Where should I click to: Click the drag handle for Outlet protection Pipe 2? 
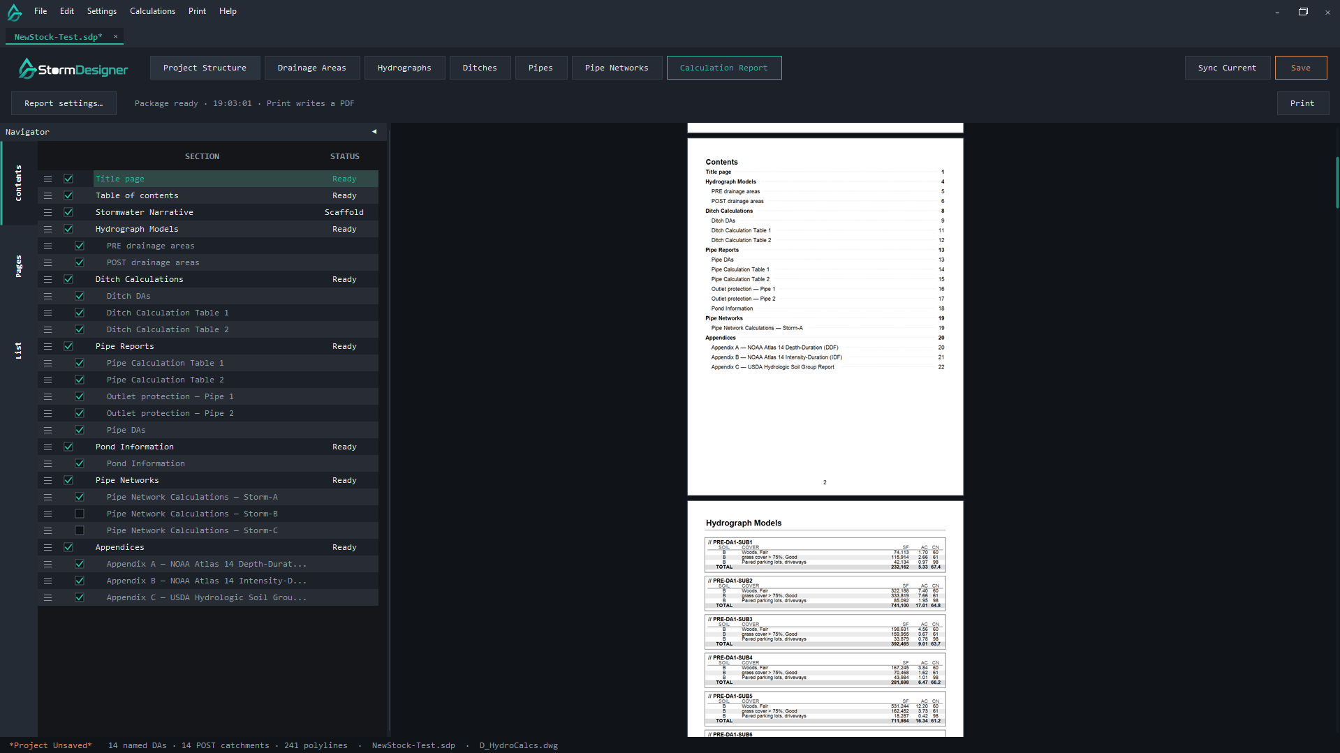[x=47, y=413]
